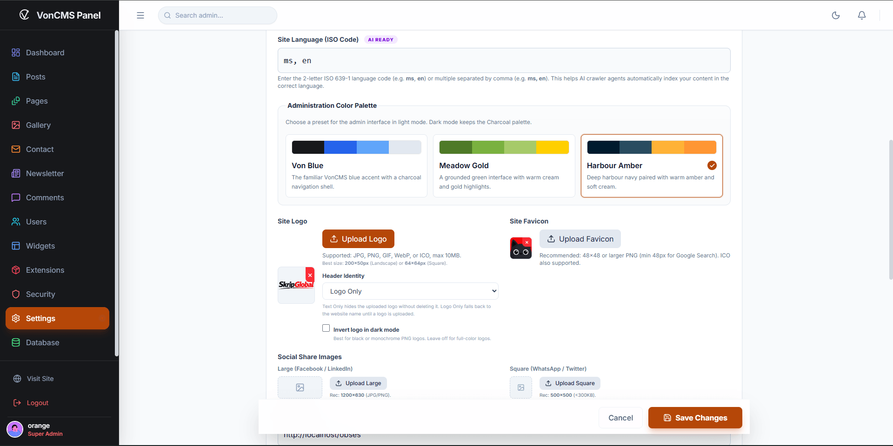Click the Meadow Gold color strip
Image resolution: width=893 pixels, height=446 pixels.
[x=504, y=147]
